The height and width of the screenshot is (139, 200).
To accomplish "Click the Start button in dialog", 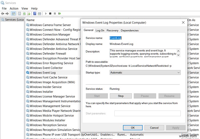I will pyautogui.click(x=97, y=96).
